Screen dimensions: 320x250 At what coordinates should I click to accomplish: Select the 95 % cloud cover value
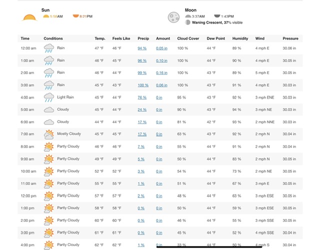pyautogui.click(x=181, y=98)
